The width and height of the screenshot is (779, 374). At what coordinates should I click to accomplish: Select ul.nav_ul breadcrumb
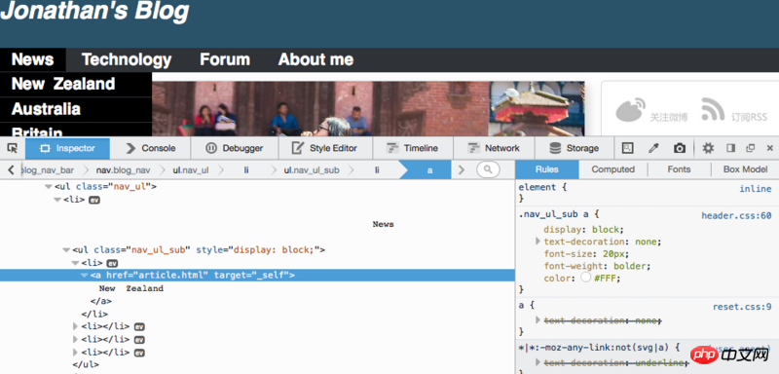pos(191,169)
